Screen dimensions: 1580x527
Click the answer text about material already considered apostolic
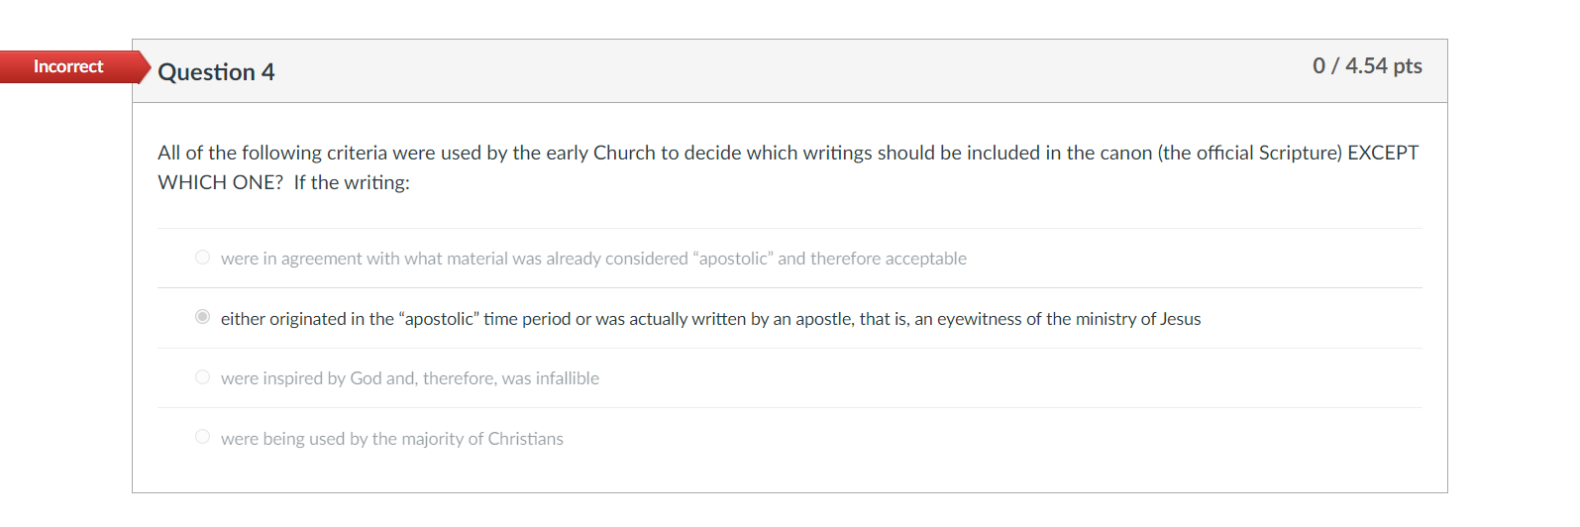pos(593,259)
